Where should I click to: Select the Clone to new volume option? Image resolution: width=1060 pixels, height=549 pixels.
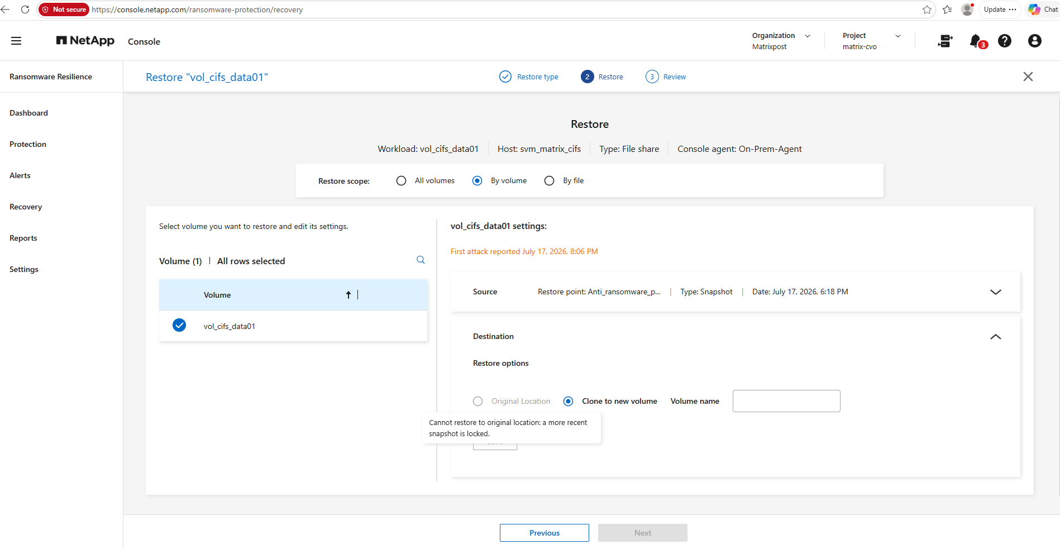tap(569, 402)
